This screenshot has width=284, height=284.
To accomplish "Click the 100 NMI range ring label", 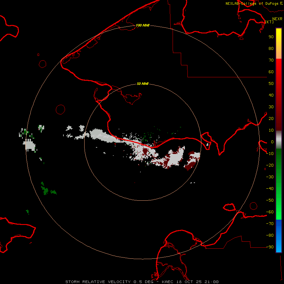I will (x=143, y=25).
